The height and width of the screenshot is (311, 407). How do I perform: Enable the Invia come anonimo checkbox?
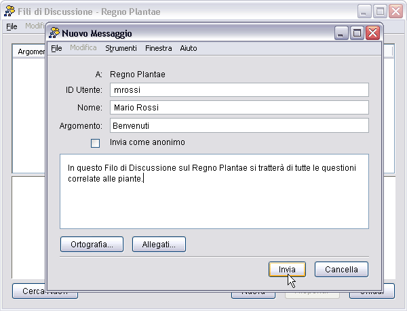95,143
